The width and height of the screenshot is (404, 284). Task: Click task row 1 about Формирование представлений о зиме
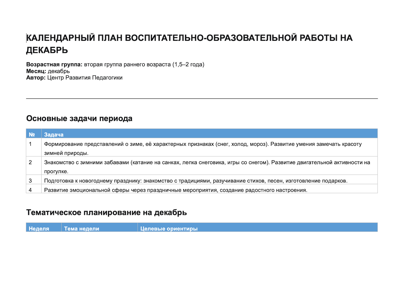[202, 147]
